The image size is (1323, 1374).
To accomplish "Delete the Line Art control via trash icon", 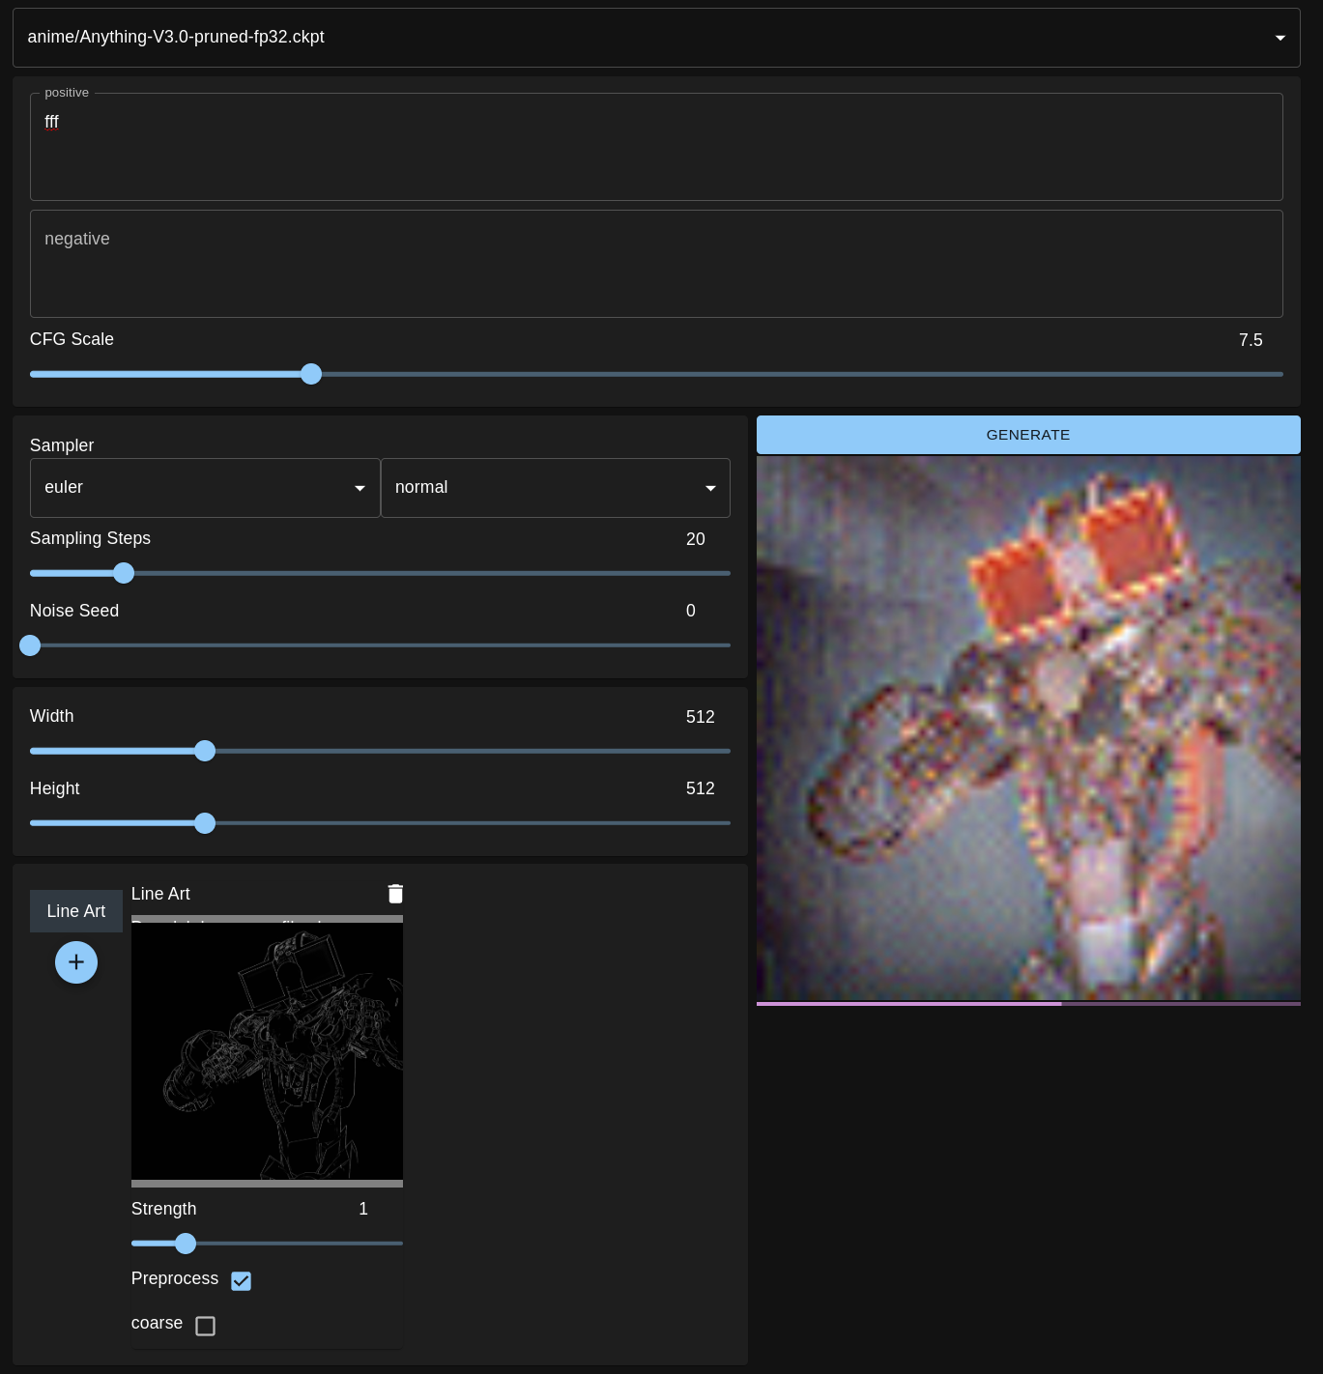I will click(x=395, y=894).
